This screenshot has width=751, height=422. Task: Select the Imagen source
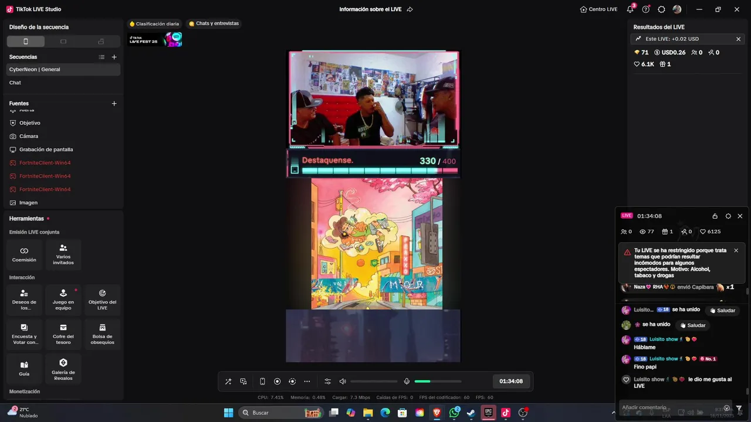[63, 203]
